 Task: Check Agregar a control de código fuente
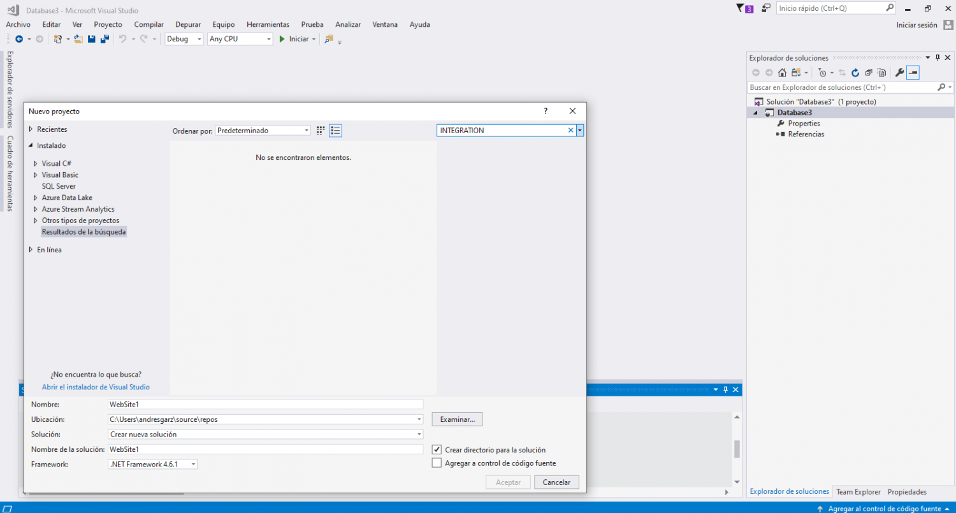click(x=437, y=463)
